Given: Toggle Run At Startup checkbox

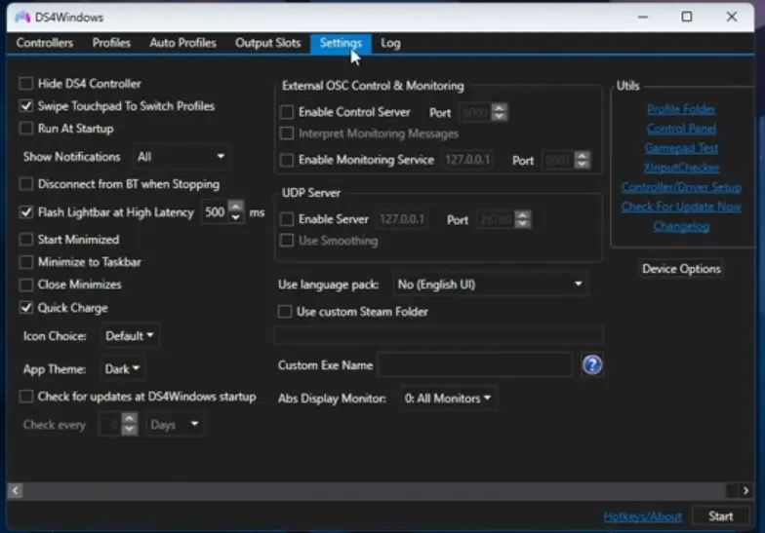Looking at the screenshot, I should (26, 129).
